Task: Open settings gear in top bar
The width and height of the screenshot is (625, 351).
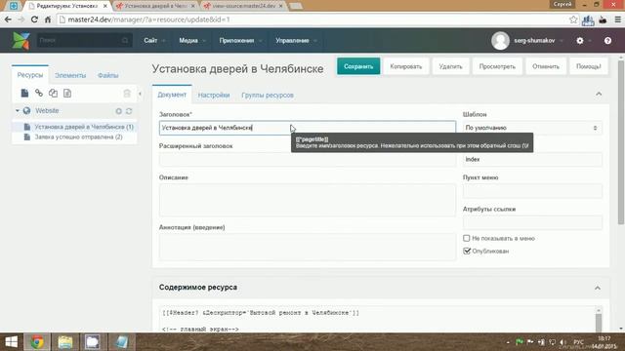Action: 580,41
